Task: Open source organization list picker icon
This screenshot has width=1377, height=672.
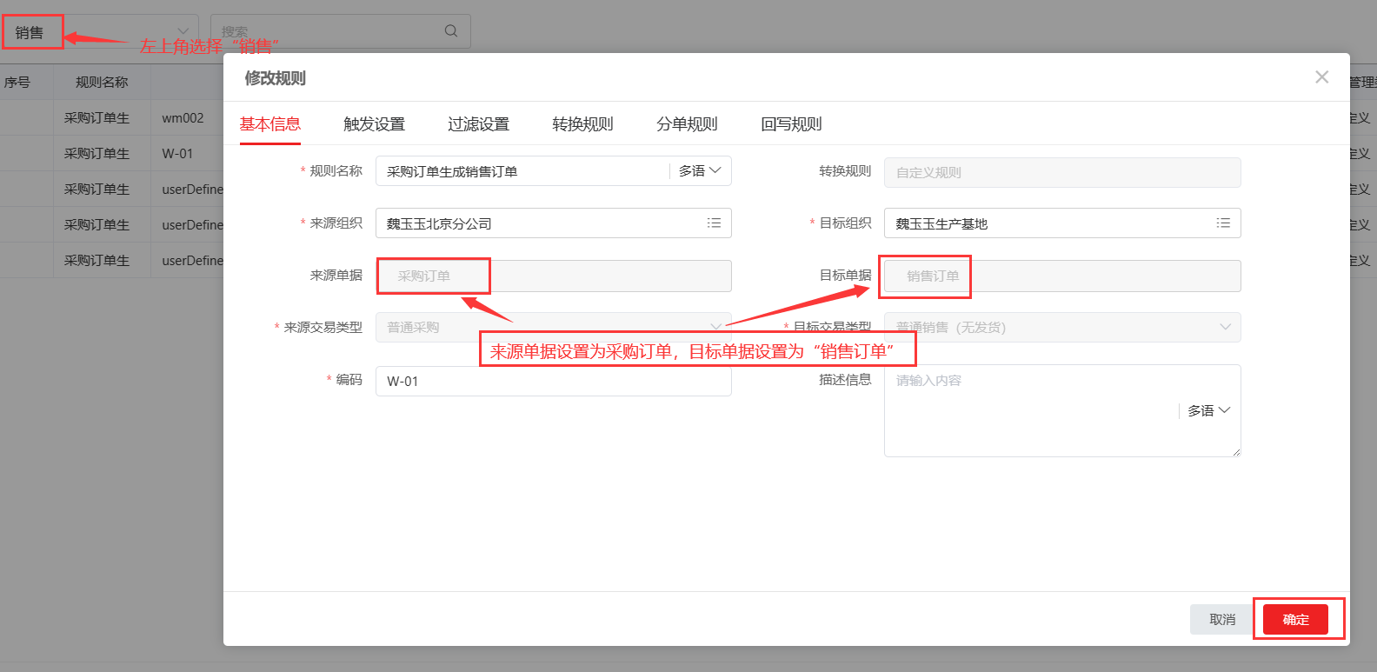Action: [714, 223]
